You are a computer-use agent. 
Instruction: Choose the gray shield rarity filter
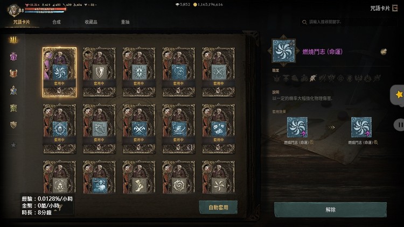[x=13, y=125]
